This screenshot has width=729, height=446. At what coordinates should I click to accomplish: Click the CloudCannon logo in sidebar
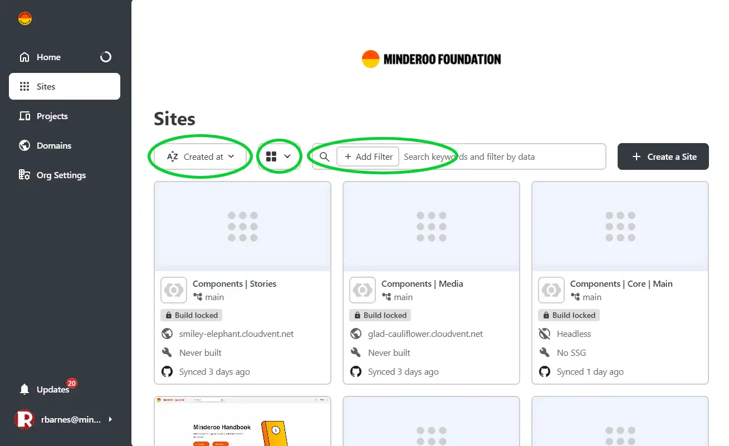(x=25, y=18)
